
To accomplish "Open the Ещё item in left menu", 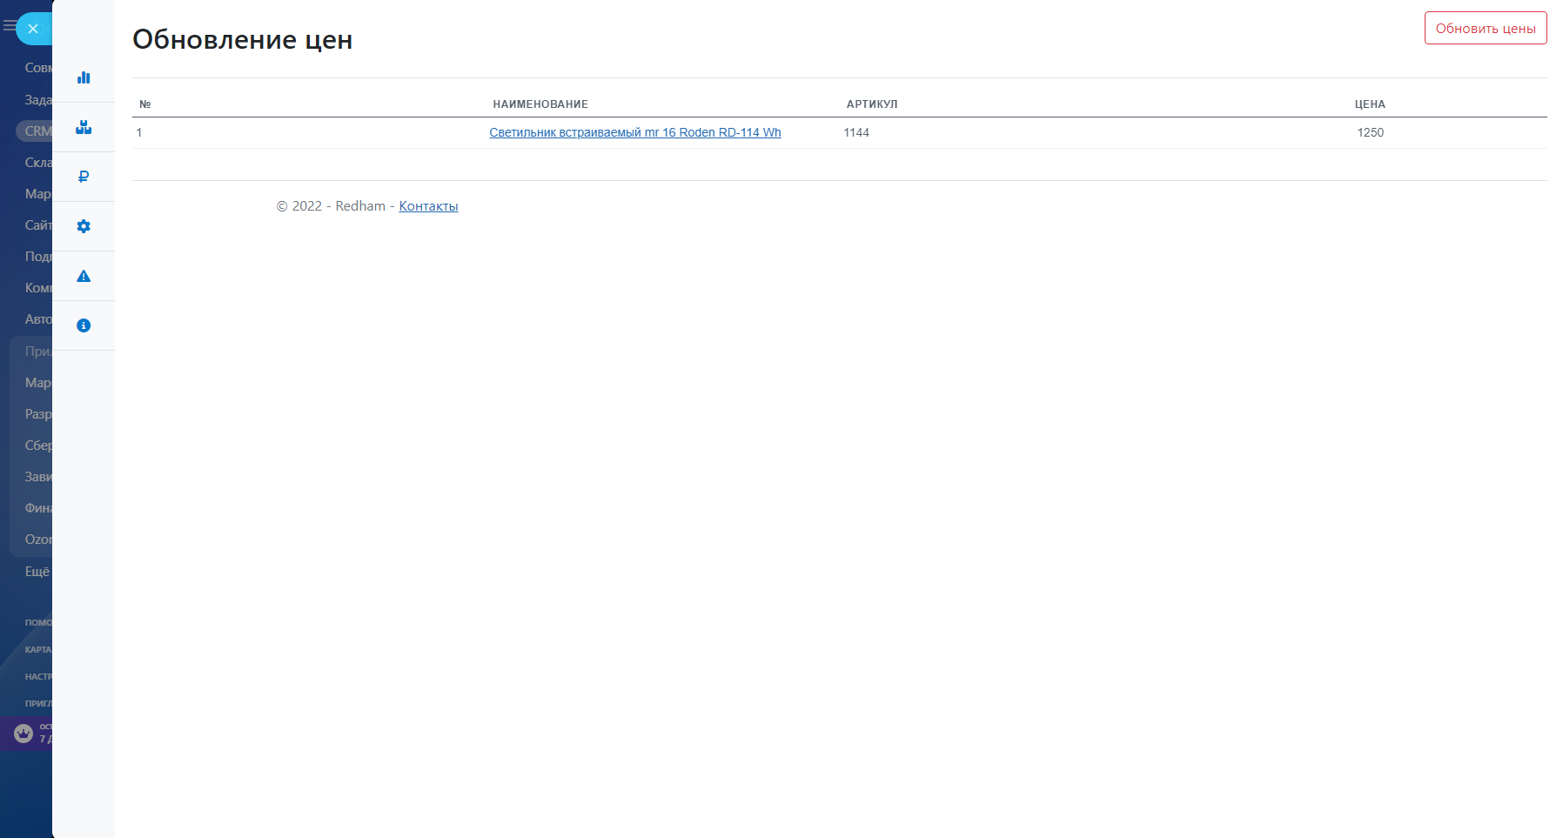I will 37,572.
